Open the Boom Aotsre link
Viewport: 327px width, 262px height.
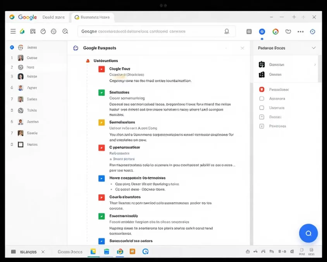(124, 159)
